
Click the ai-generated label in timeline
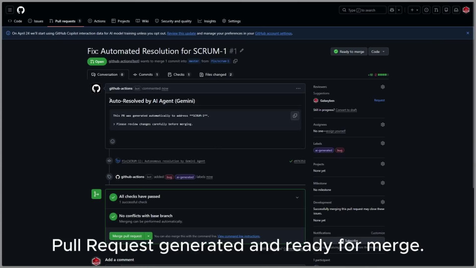[x=185, y=177]
